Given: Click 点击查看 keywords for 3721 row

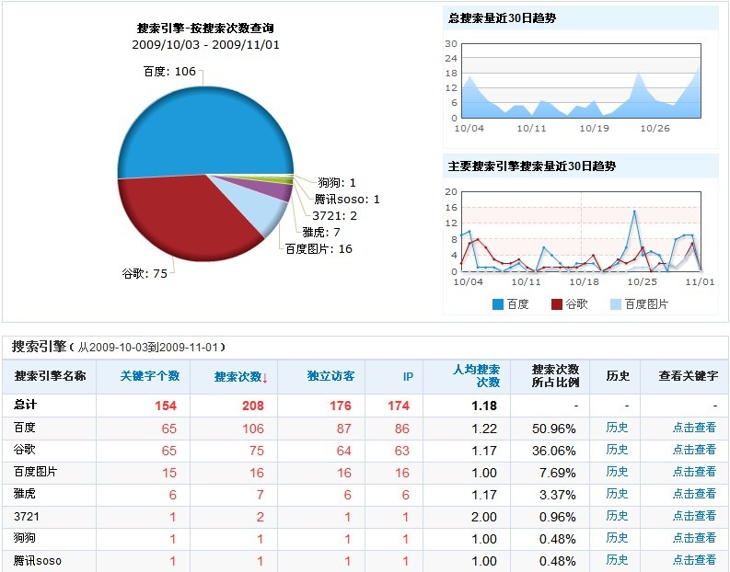Looking at the screenshot, I should click(x=693, y=516).
